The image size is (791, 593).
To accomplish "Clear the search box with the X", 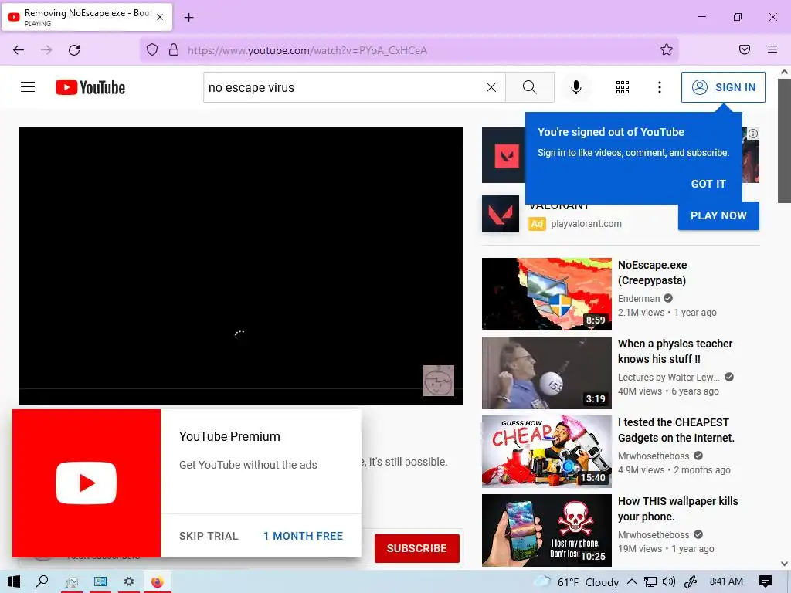I will (491, 87).
